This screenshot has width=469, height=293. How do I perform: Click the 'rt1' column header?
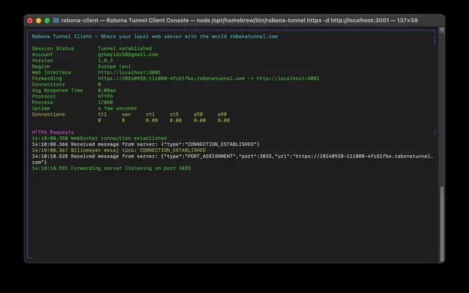click(x=150, y=114)
